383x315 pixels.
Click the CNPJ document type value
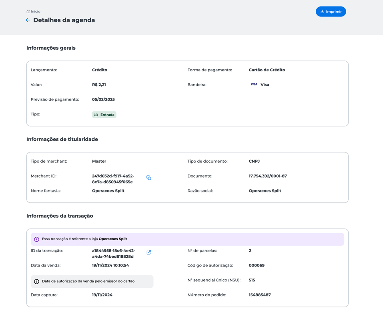[254, 161]
